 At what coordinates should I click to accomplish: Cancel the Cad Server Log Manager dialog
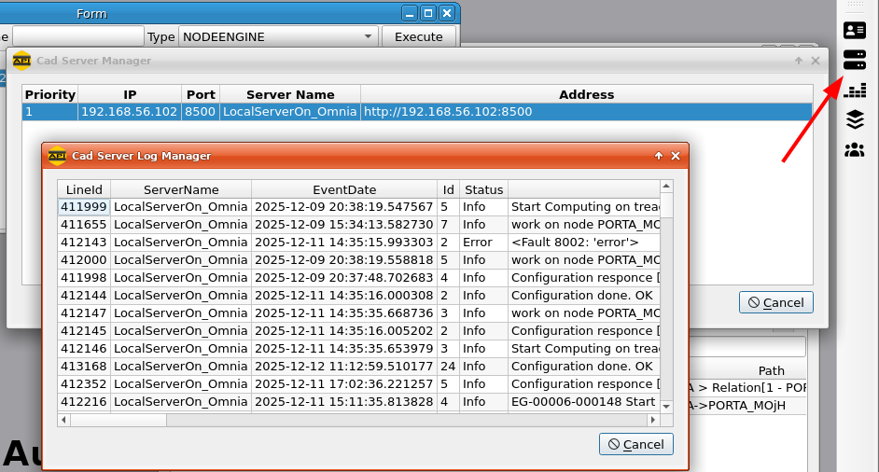pos(635,444)
